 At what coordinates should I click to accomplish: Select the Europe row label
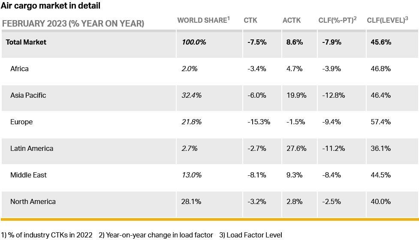(x=21, y=122)
